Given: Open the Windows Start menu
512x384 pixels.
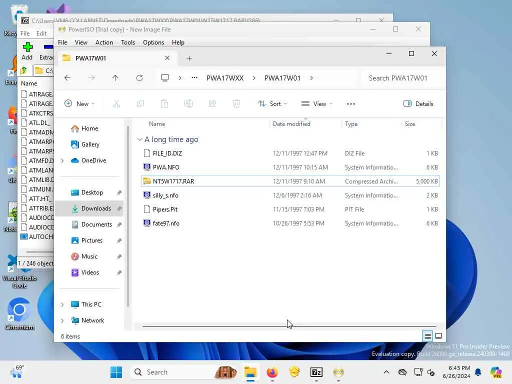Looking at the screenshot, I should click(116, 372).
